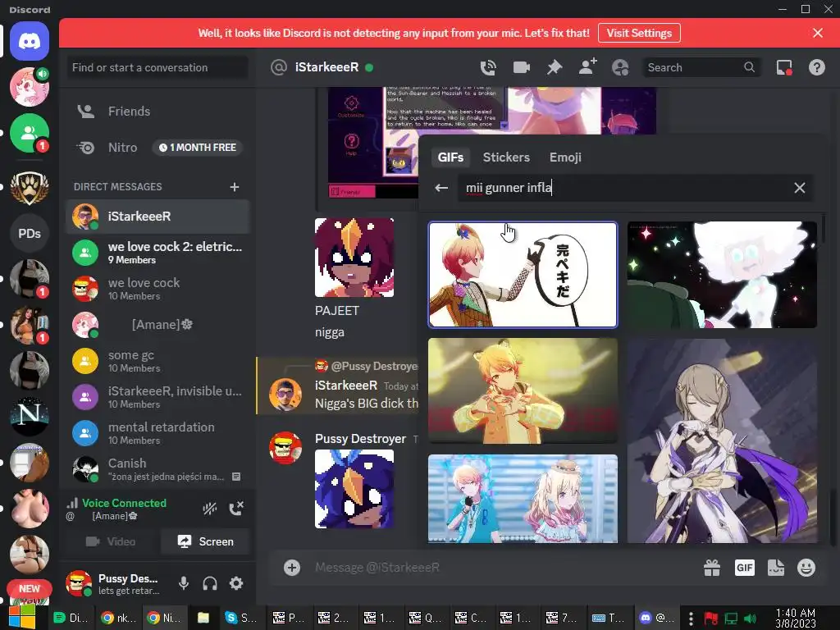Disconnect from the voice call
This screenshot has width=840, height=630.
click(236, 509)
